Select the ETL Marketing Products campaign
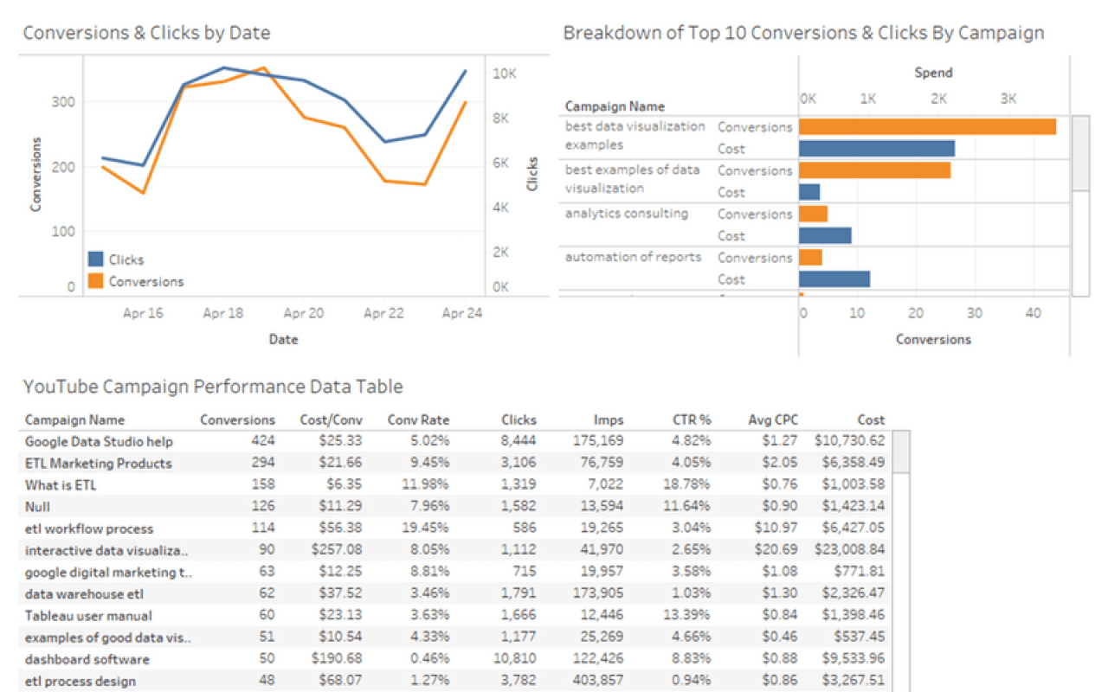The height and width of the screenshot is (692, 1108). pos(98,463)
